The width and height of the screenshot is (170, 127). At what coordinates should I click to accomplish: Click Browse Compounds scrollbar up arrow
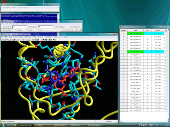click(x=169, y=29)
